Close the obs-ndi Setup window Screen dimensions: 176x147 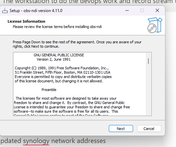[x=157, y=10]
